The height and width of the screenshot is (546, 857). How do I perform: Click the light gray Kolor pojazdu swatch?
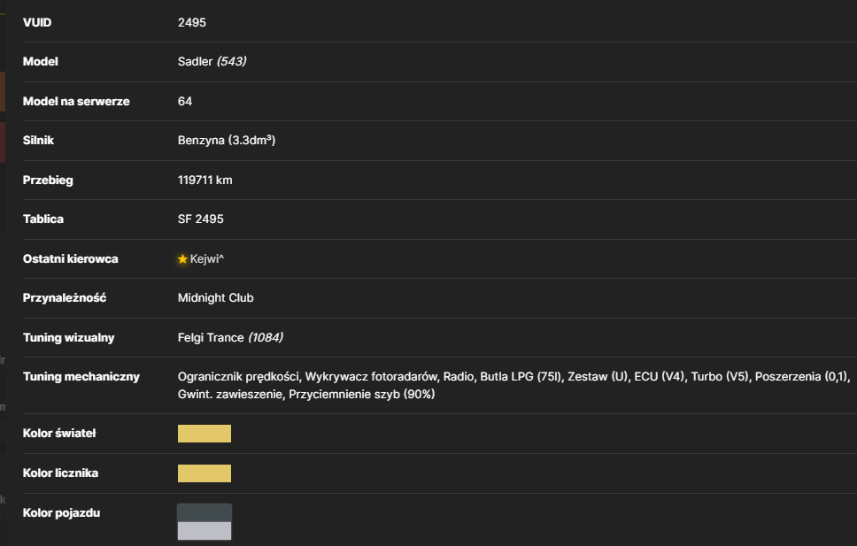click(205, 531)
